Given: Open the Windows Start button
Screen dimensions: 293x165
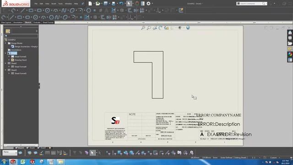Looking at the screenshot, I should click(x=4, y=162).
